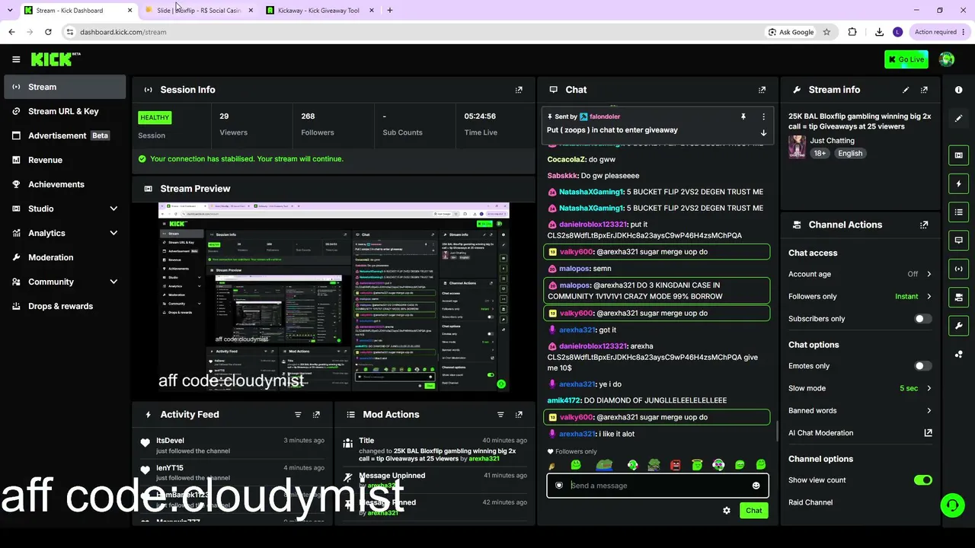Screen dimensions: 975x548
Task: Switch to the Kickaway Giveaway Tool tab
Action: click(x=318, y=11)
